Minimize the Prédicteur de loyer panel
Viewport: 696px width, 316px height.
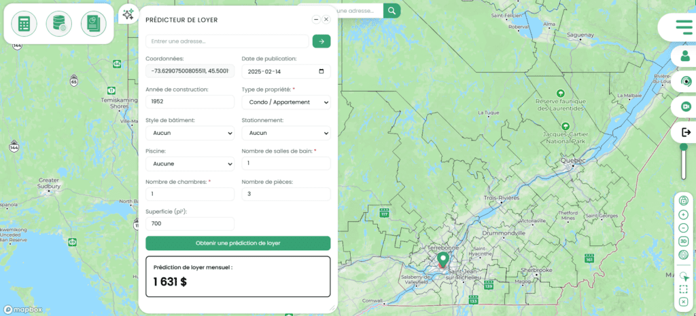point(316,20)
